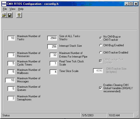Viewport: 140px width, 119px height.
Task: Click the CMXTracker Size in bytes field
Action: point(98,71)
